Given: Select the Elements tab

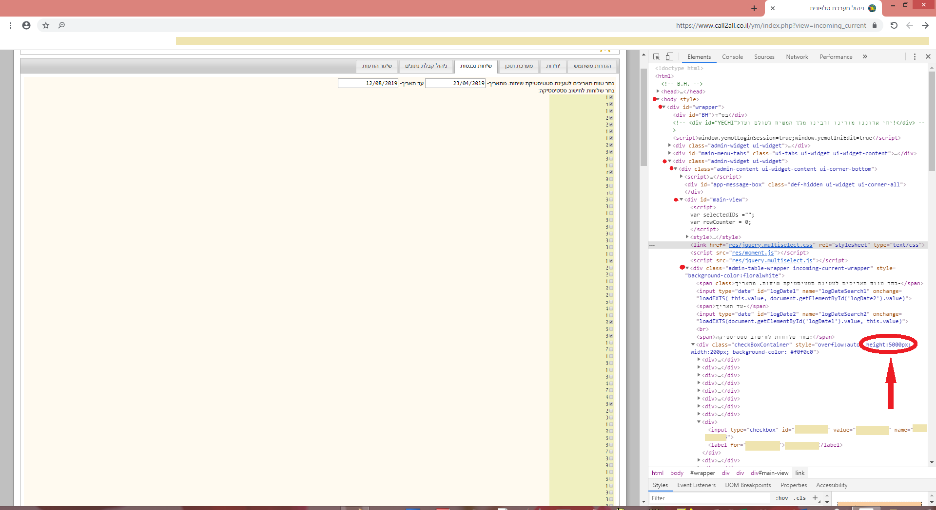Looking at the screenshot, I should 699,57.
